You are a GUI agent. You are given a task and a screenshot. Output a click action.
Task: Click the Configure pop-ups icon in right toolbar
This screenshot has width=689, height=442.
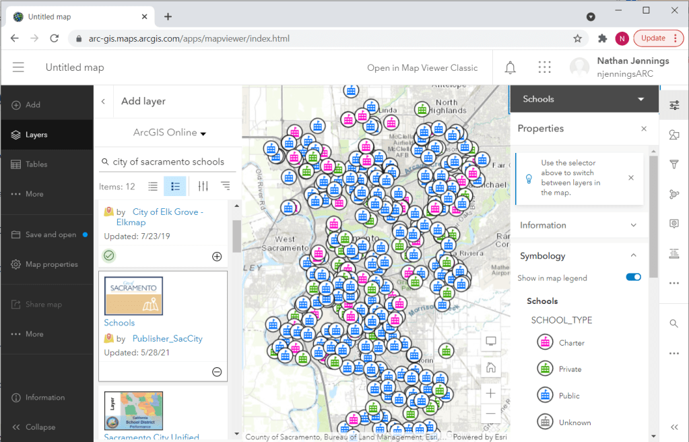point(674,224)
